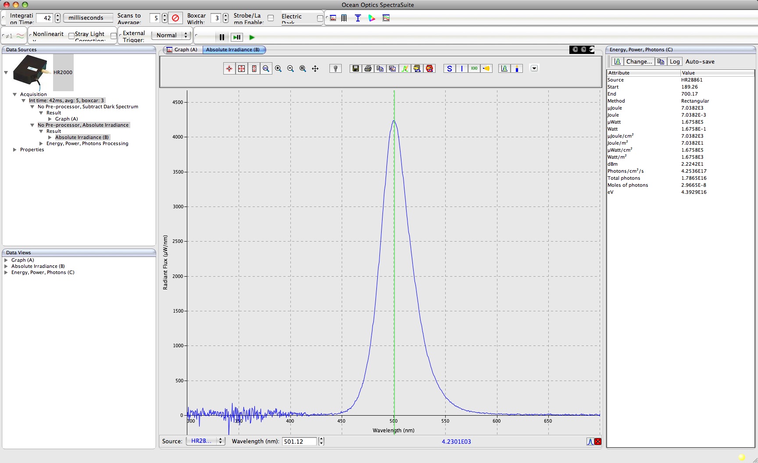This screenshot has height=463, width=758.
Task: Select the blue S scope mode icon
Action: tap(449, 68)
